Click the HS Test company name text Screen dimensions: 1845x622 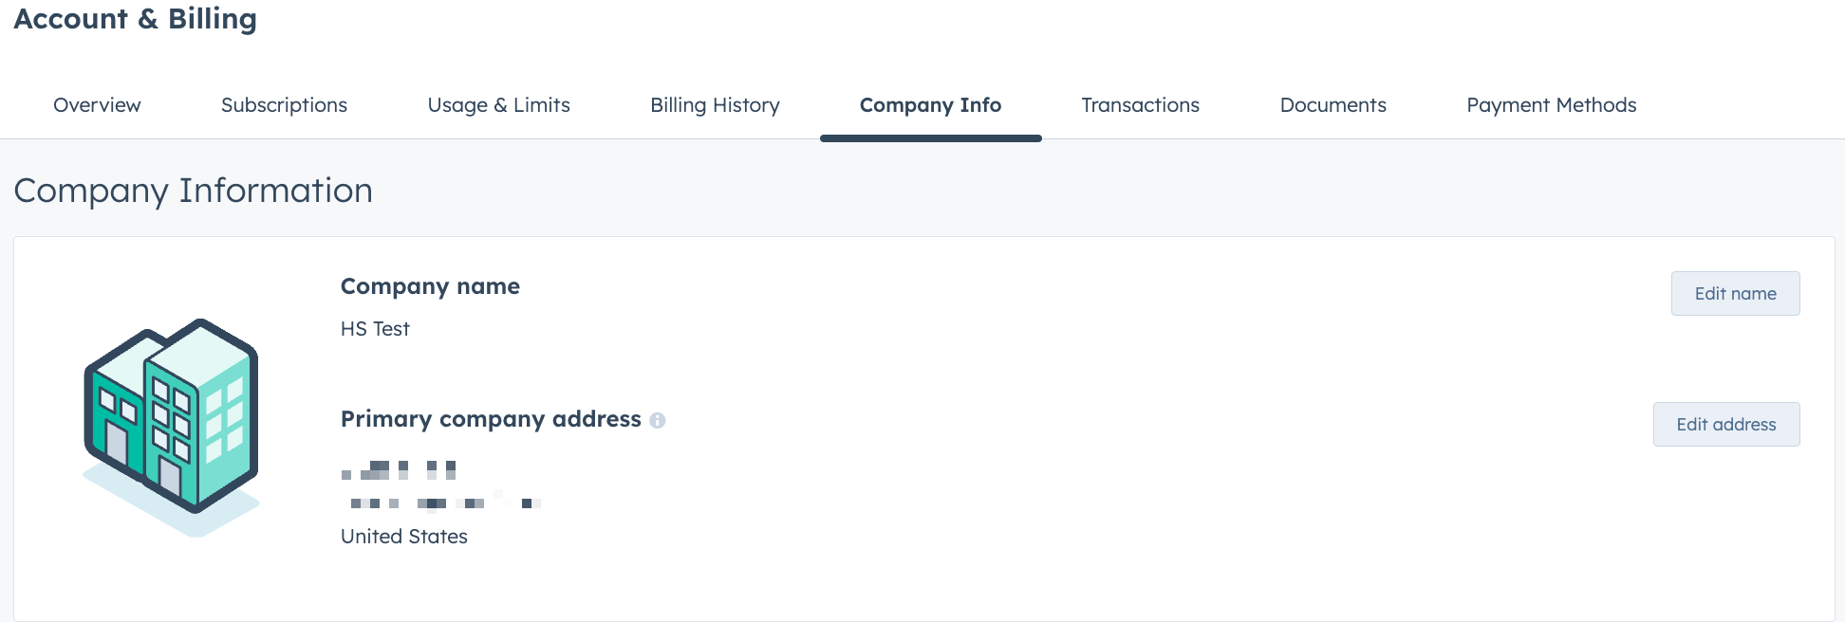point(375,329)
